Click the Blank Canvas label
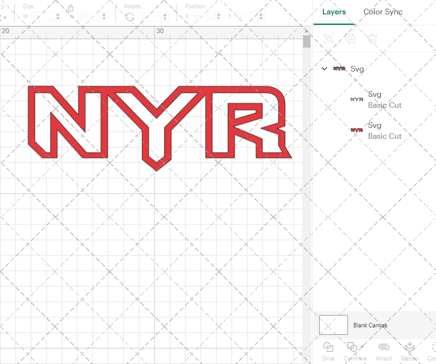 [x=370, y=325]
